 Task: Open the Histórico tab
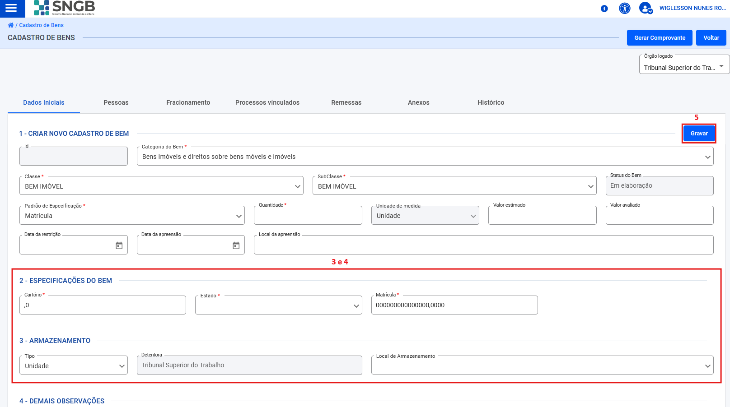(x=491, y=102)
